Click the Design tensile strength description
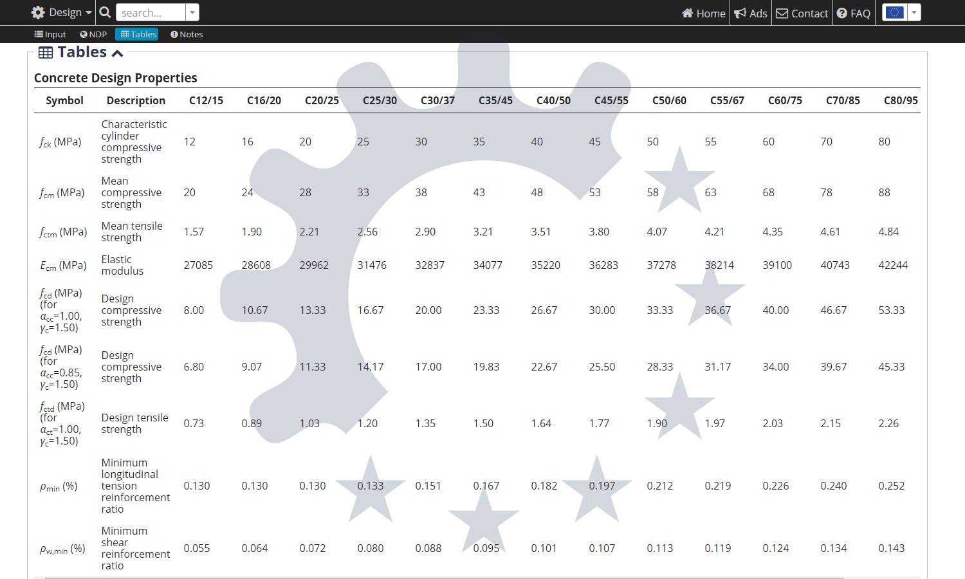The height and width of the screenshot is (579, 965). (x=134, y=423)
